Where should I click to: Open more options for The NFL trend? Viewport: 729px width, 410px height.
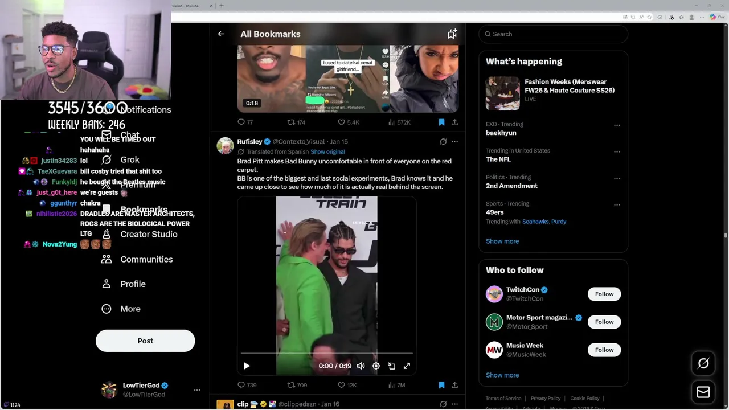617,152
